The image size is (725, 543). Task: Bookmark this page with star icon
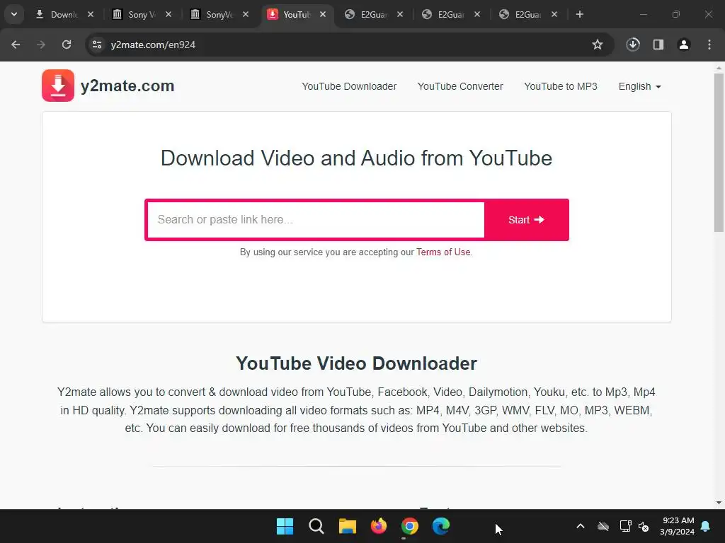598,45
